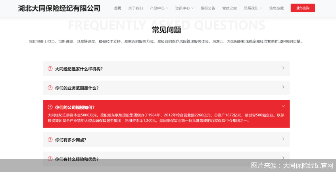Open the 招标公告 nav link
This screenshot has height=172, width=336.
[208, 8]
